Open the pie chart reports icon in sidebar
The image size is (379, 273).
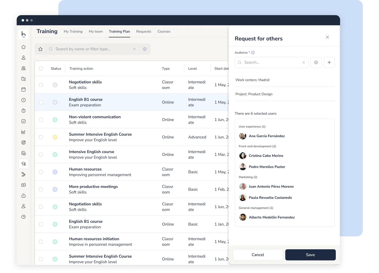pos(23,217)
